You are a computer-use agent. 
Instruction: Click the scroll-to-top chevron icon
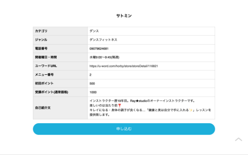238,139
